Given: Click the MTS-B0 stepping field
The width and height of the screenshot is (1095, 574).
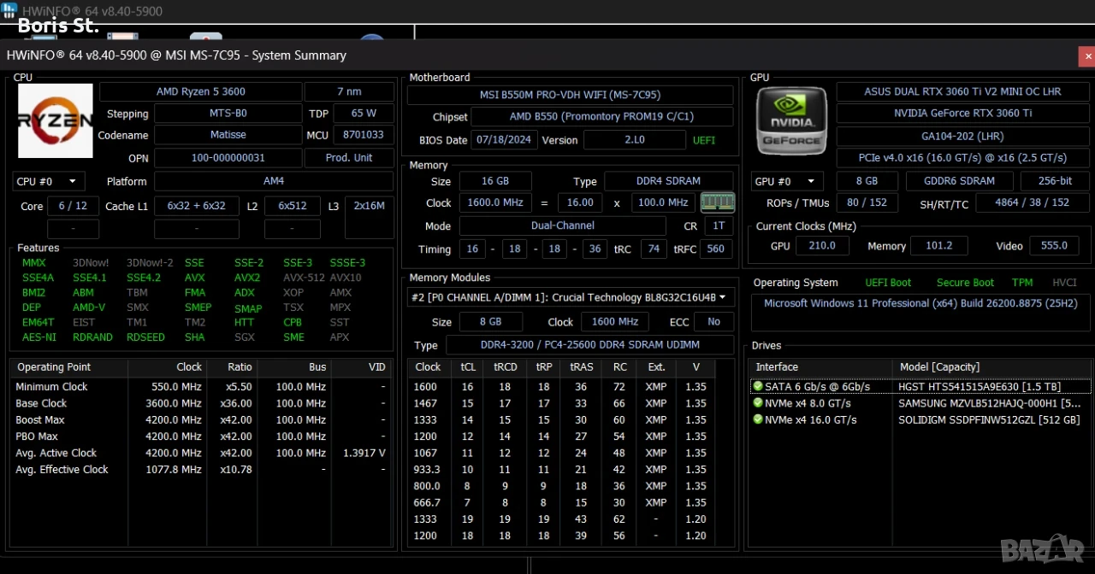Looking at the screenshot, I should (x=228, y=113).
